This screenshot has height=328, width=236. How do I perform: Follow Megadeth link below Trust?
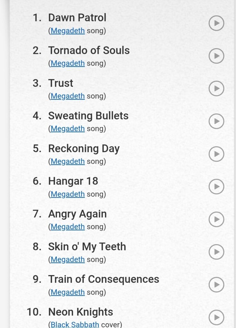click(x=68, y=96)
